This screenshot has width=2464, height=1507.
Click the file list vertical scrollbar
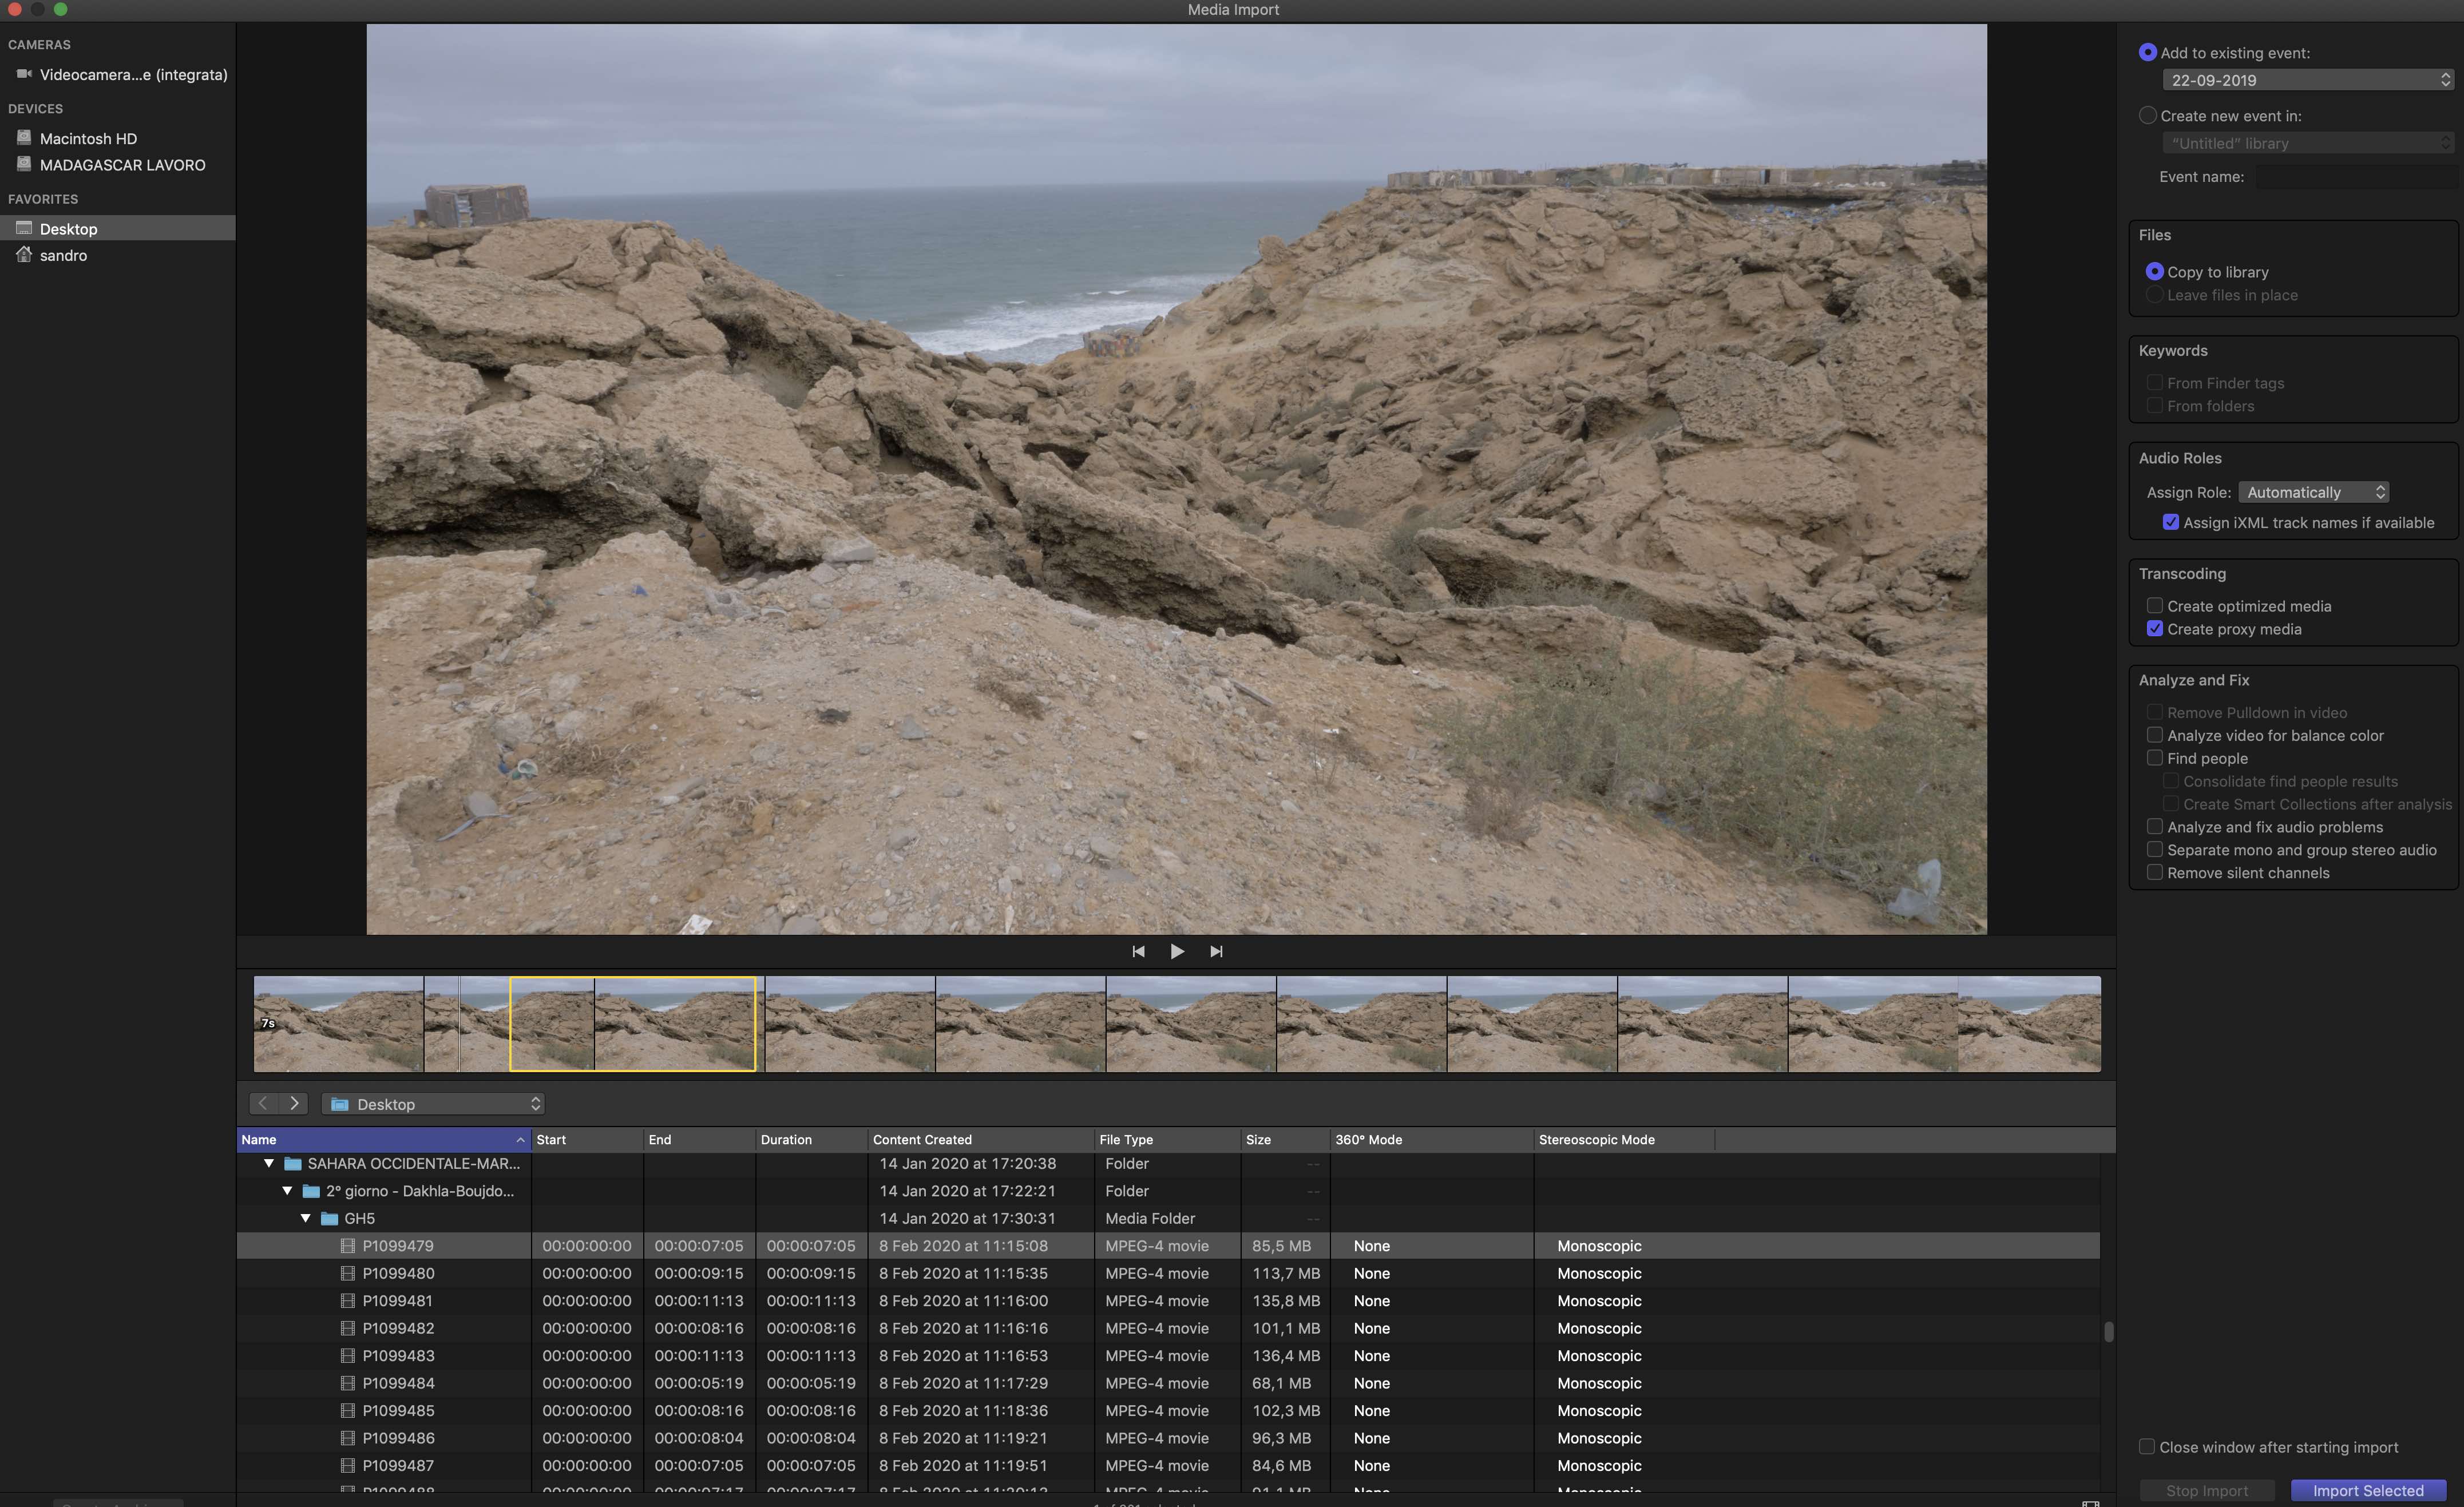tap(2108, 1331)
